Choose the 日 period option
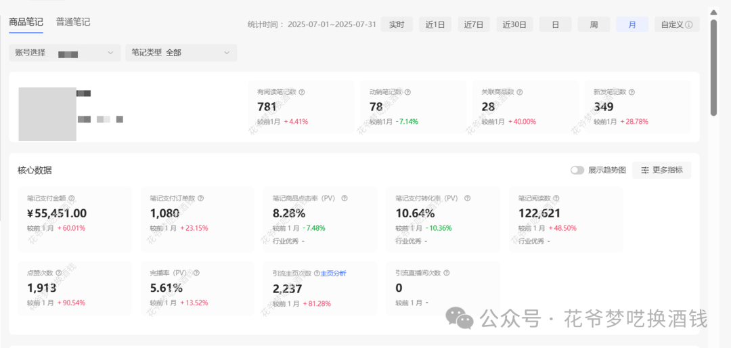 click(x=555, y=24)
